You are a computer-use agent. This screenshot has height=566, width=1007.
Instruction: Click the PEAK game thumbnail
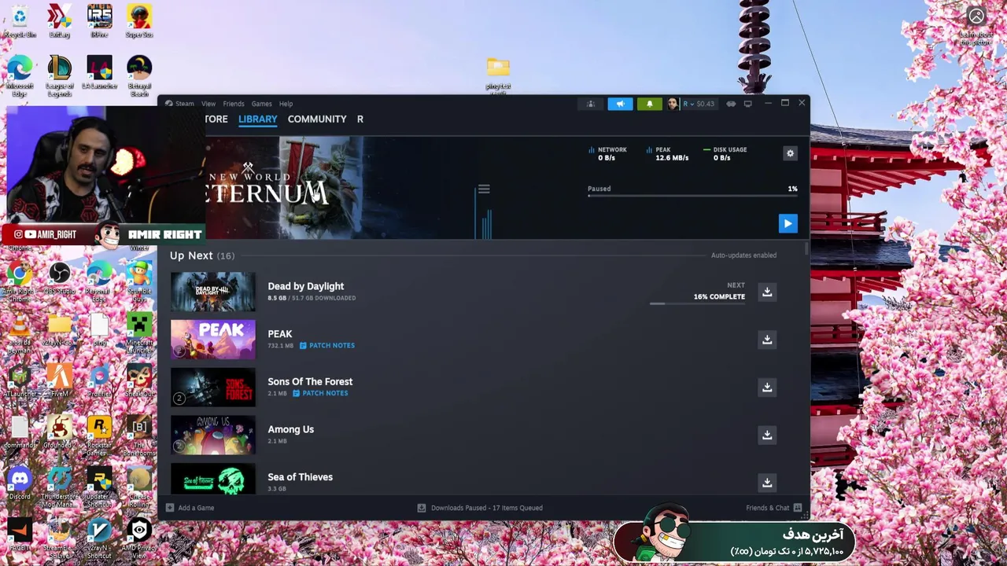(213, 340)
